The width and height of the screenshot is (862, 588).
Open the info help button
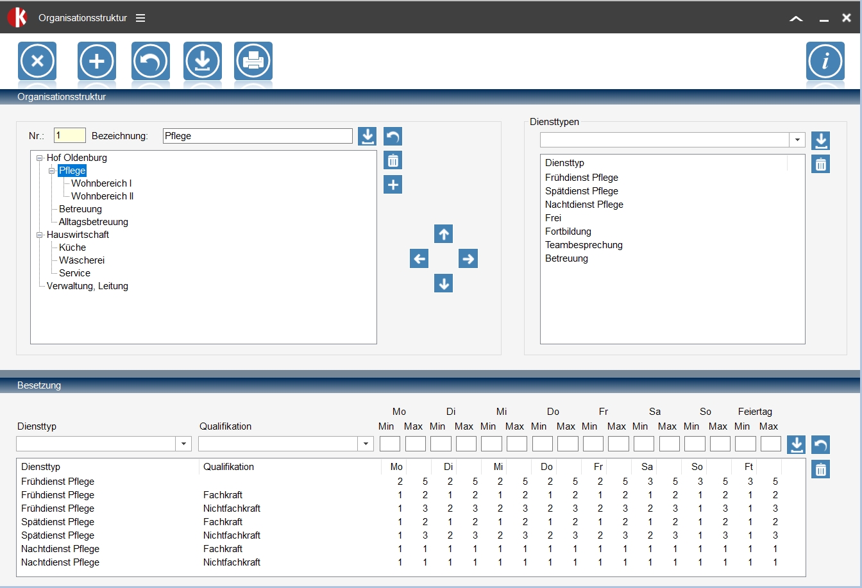pos(825,61)
